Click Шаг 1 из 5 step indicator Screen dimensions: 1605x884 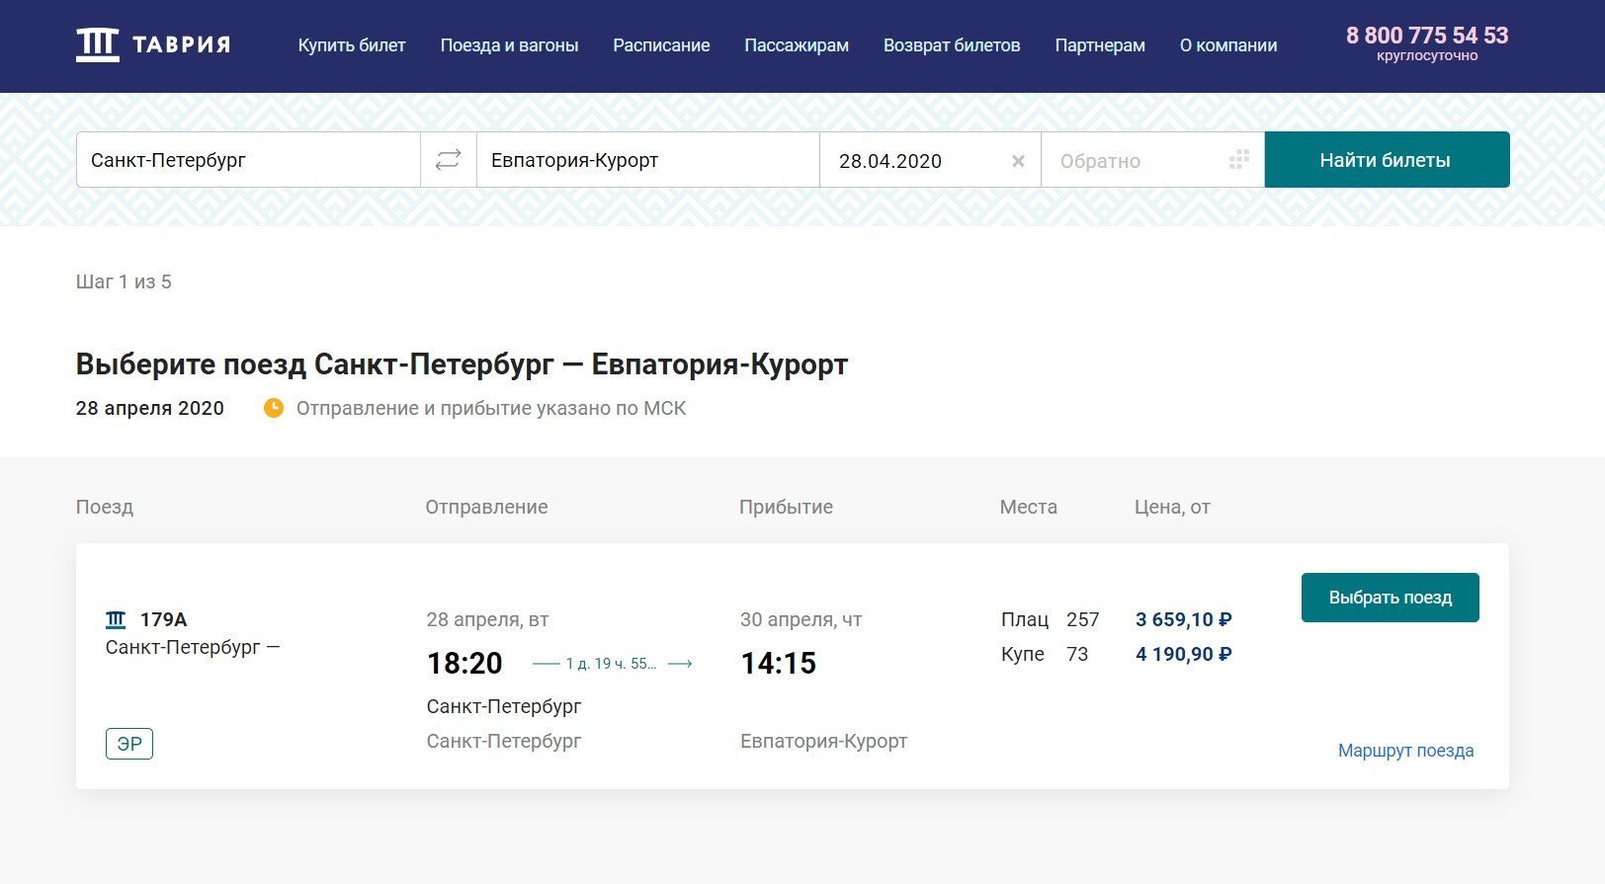tap(124, 281)
